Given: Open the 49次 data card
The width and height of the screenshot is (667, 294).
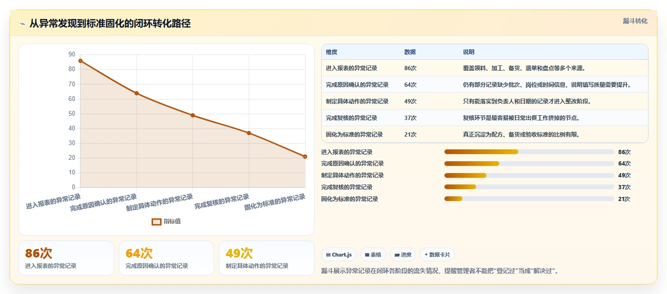Looking at the screenshot, I should [267, 258].
